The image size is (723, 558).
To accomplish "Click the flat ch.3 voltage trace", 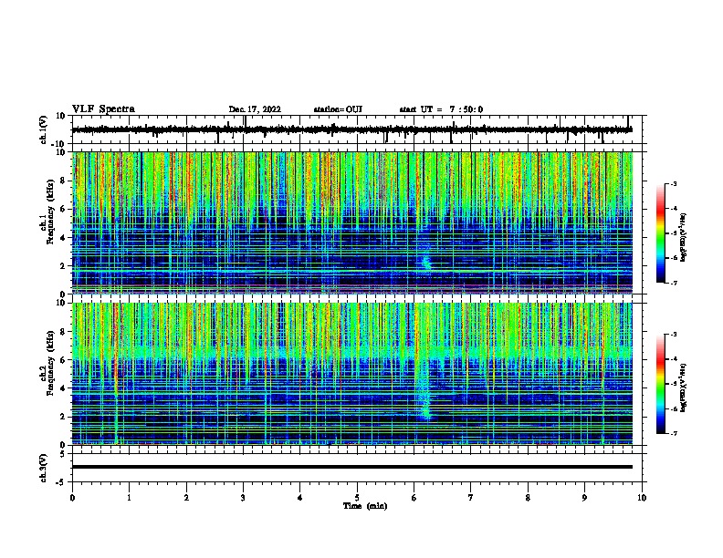I will point(351,467).
